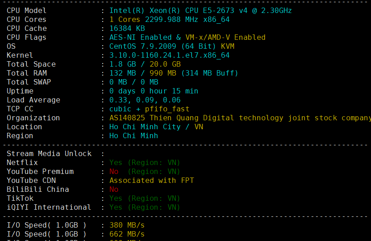Click the 16384 KB CPU Cache value

click(127, 28)
